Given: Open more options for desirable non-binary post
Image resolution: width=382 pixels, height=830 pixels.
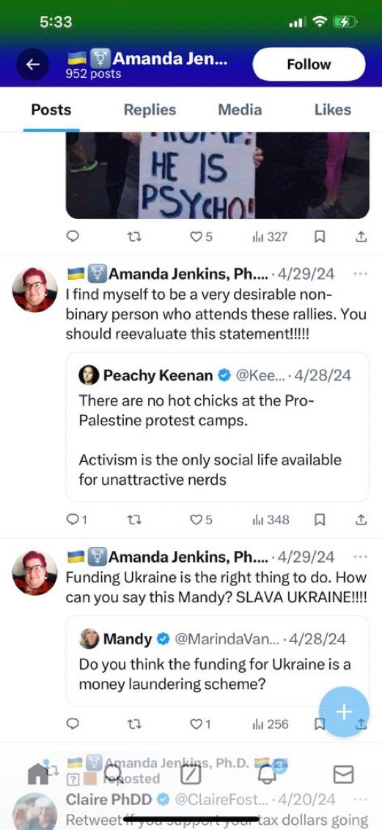Looking at the screenshot, I should tap(360, 274).
